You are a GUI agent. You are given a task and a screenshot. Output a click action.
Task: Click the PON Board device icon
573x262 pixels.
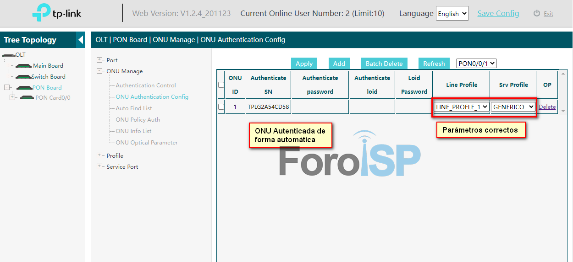coord(24,88)
